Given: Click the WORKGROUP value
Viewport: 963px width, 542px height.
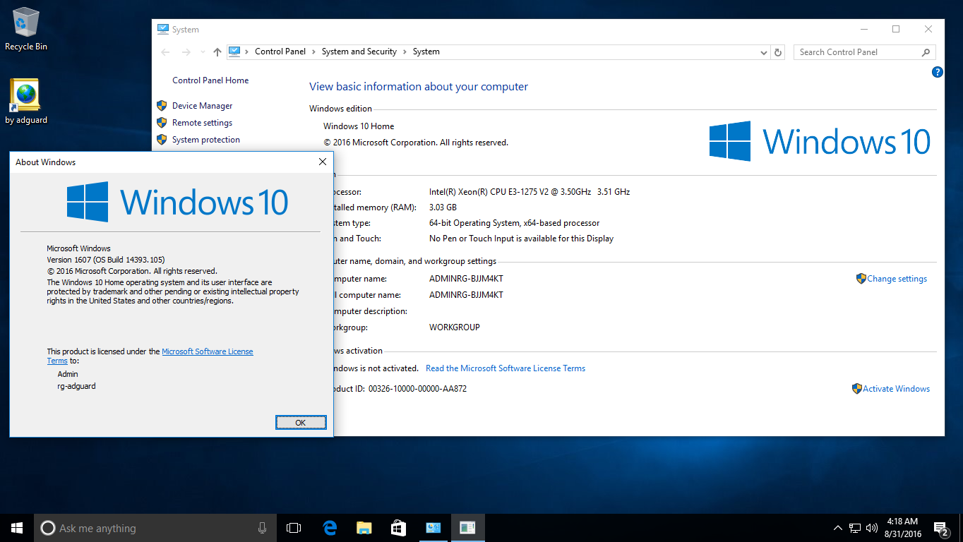Looking at the screenshot, I should 455,327.
